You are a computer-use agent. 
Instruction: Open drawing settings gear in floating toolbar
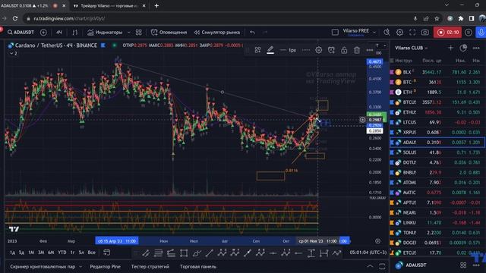coord(318,50)
